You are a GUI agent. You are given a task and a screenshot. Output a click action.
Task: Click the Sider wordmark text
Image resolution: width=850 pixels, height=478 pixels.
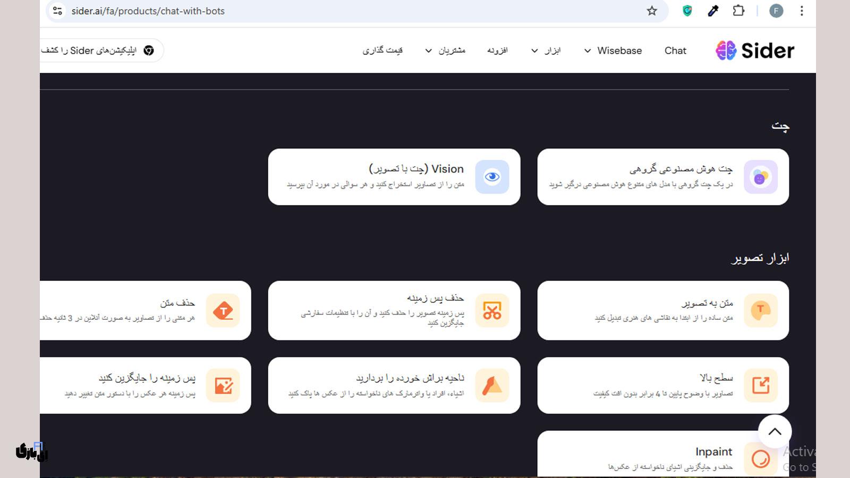click(768, 50)
